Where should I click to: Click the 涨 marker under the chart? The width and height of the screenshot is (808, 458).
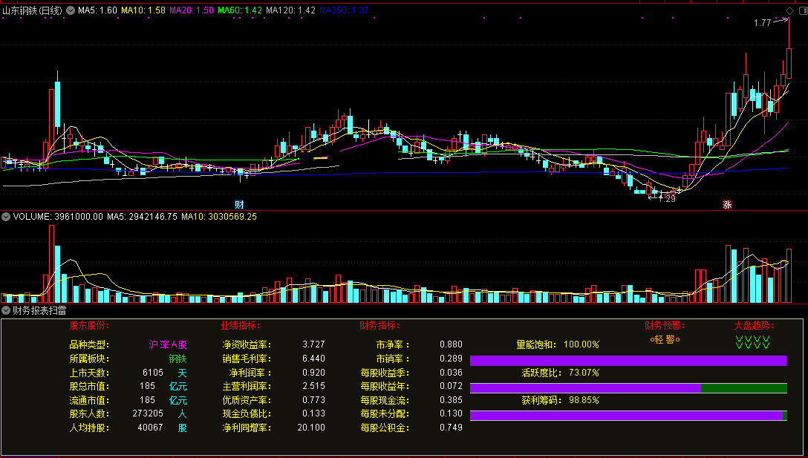tap(727, 204)
